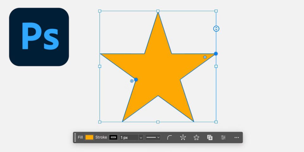Click the star with dots icon
The width and height of the screenshot is (304, 152).
tap(183, 137)
